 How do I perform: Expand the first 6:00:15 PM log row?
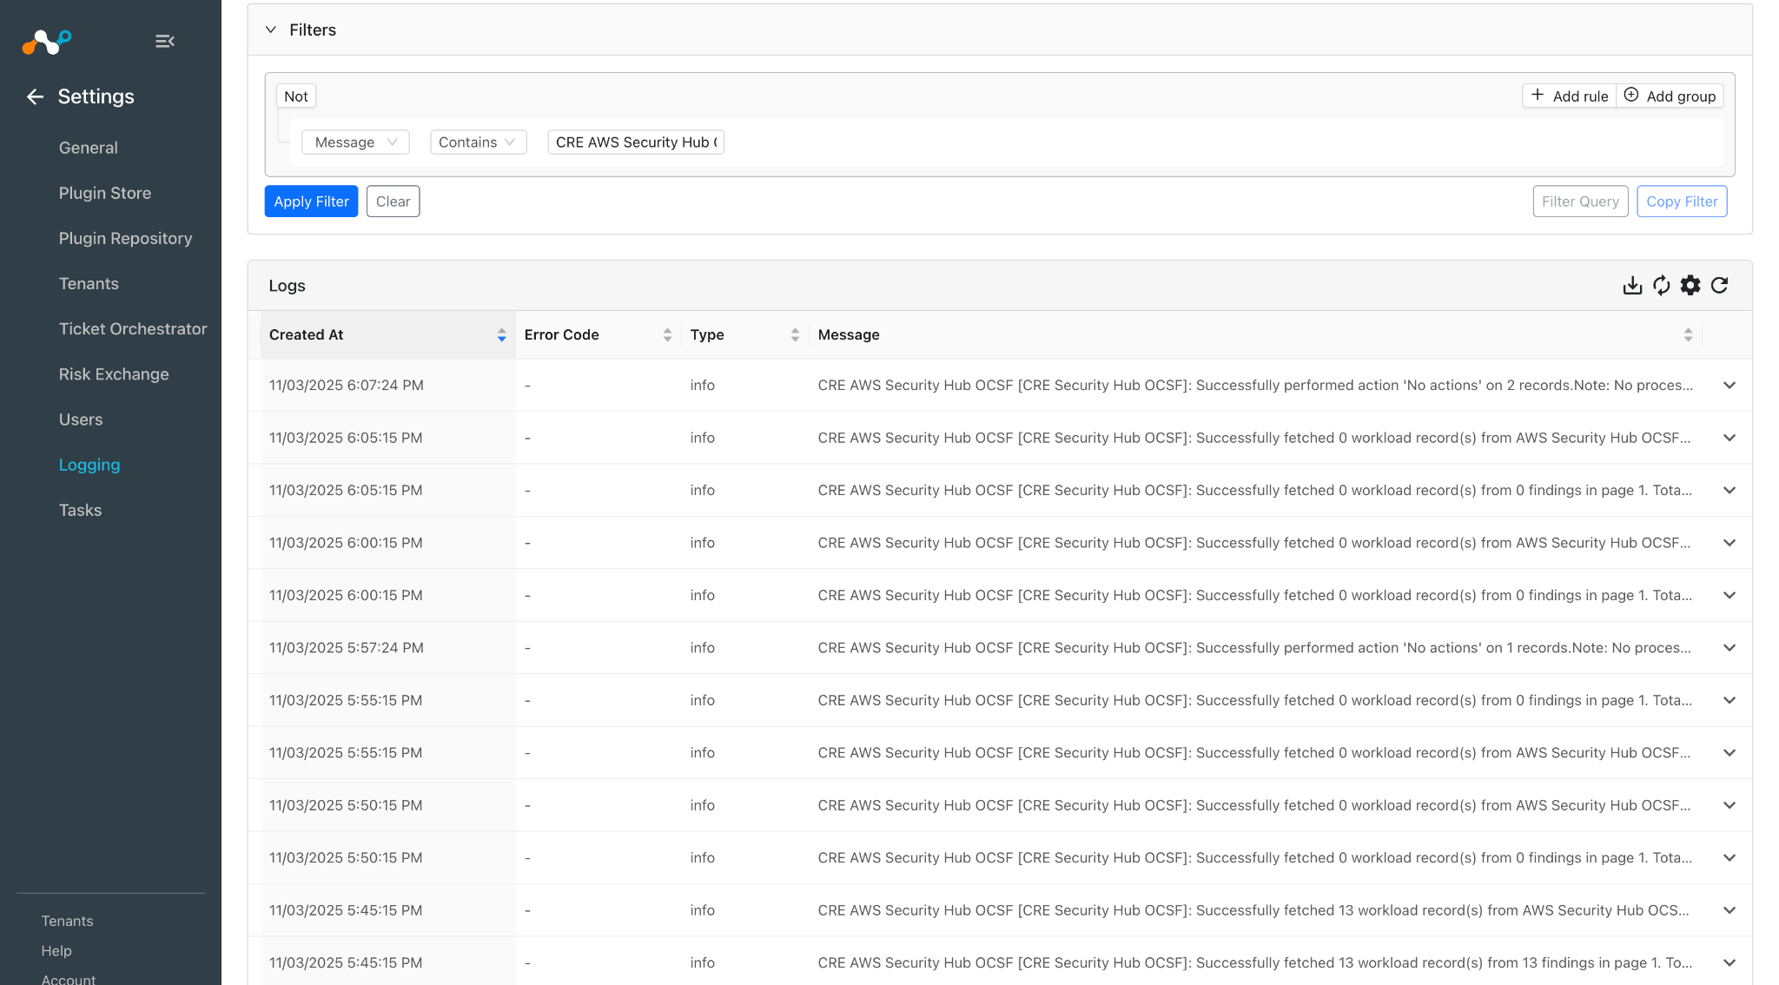(x=1729, y=543)
